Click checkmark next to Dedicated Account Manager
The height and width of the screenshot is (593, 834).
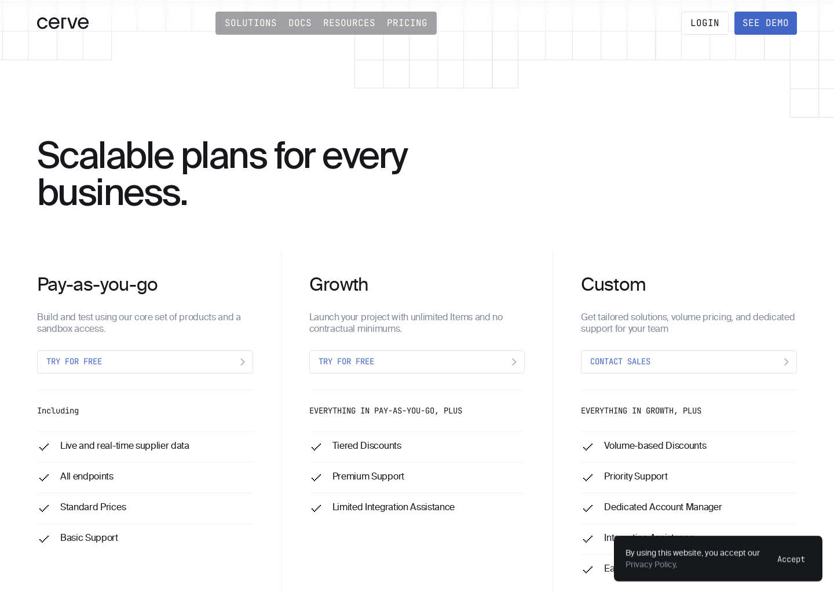click(588, 508)
